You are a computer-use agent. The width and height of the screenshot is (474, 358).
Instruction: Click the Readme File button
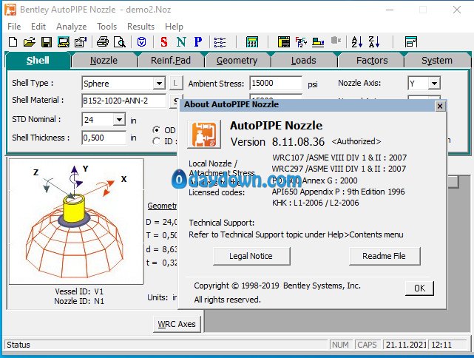384,256
